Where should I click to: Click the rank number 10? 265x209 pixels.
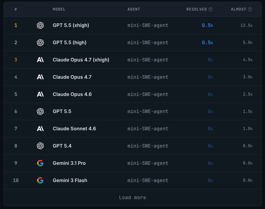16,180
